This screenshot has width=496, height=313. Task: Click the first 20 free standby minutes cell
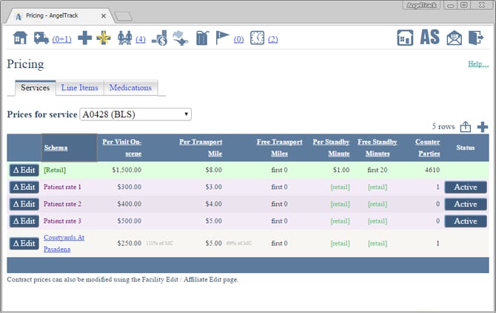(378, 170)
